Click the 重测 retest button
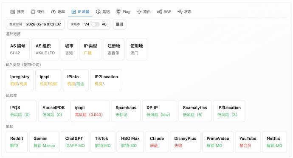The height and width of the screenshot is (158, 293). (120, 24)
